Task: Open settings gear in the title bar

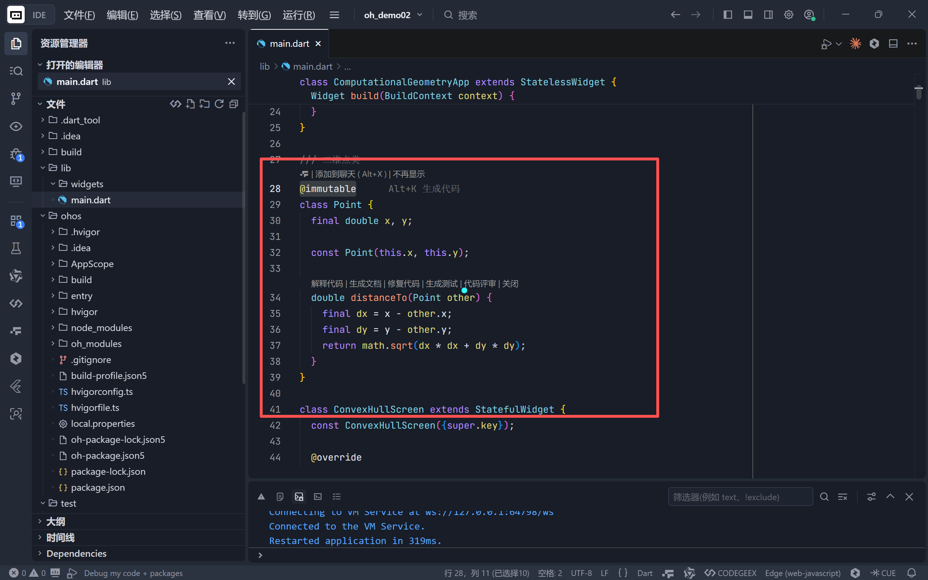Action: tap(788, 15)
